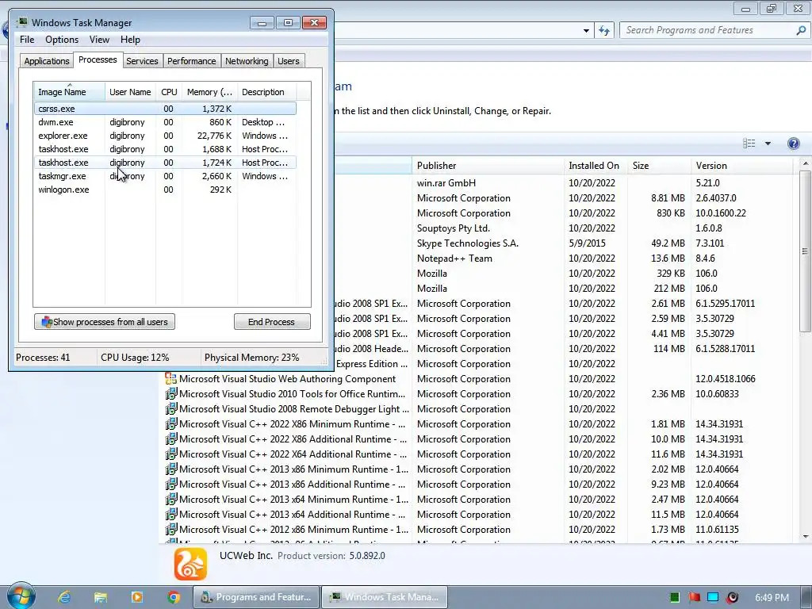Click search magnifier in Programs window
Screen dimensions: 812x609
coord(801,31)
